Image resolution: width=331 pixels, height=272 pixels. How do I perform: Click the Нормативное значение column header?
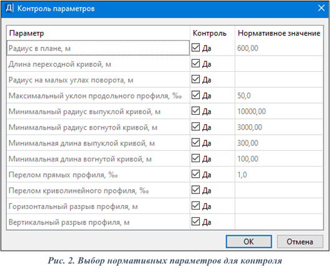pyautogui.click(x=279, y=33)
